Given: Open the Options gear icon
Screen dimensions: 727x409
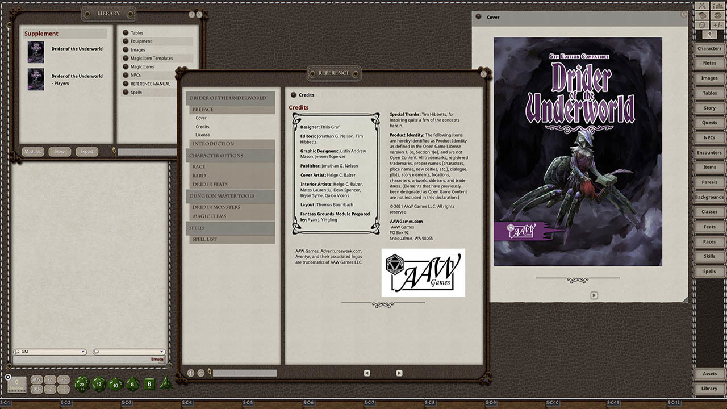Looking at the screenshot, I should [x=703, y=25].
